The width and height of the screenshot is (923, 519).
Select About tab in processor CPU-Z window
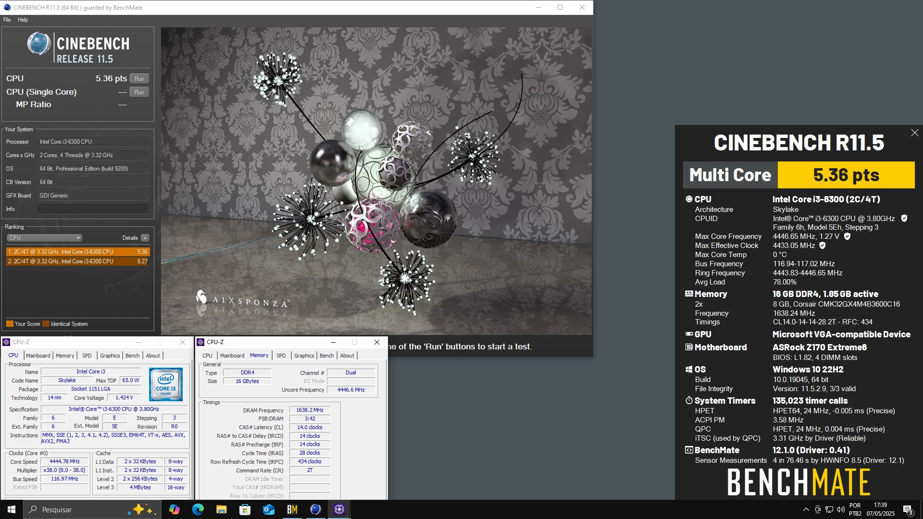coord(153,356)
